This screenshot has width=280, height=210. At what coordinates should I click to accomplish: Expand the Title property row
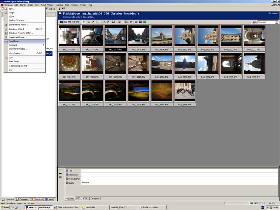[x=67, y=171]
